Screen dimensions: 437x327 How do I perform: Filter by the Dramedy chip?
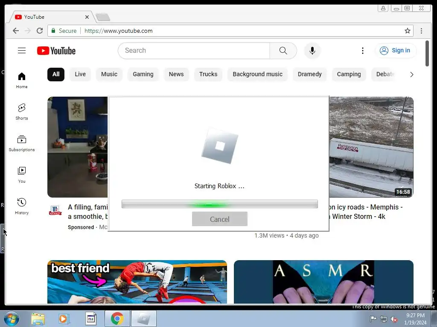pyautogui.click(x=310, y=74)
